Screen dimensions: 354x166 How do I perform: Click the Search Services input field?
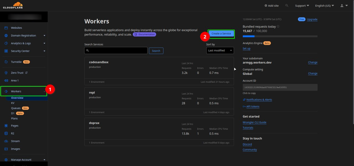pos(116,51)
